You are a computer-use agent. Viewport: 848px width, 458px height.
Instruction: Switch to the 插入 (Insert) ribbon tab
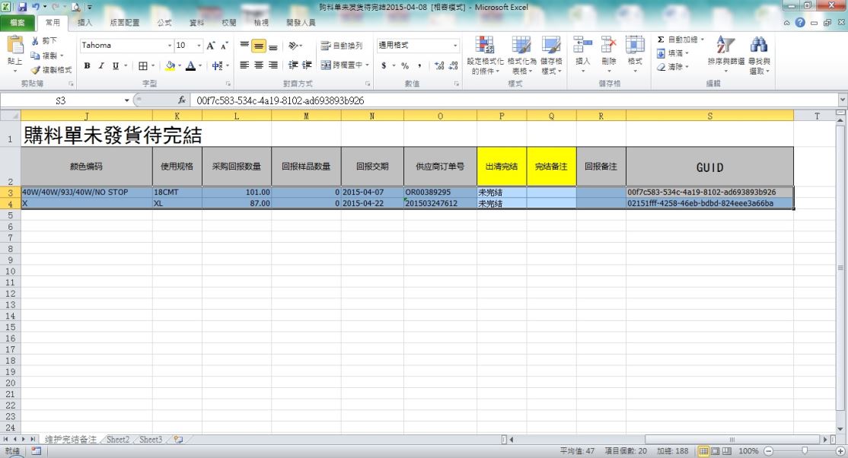[x=85, y=23]
